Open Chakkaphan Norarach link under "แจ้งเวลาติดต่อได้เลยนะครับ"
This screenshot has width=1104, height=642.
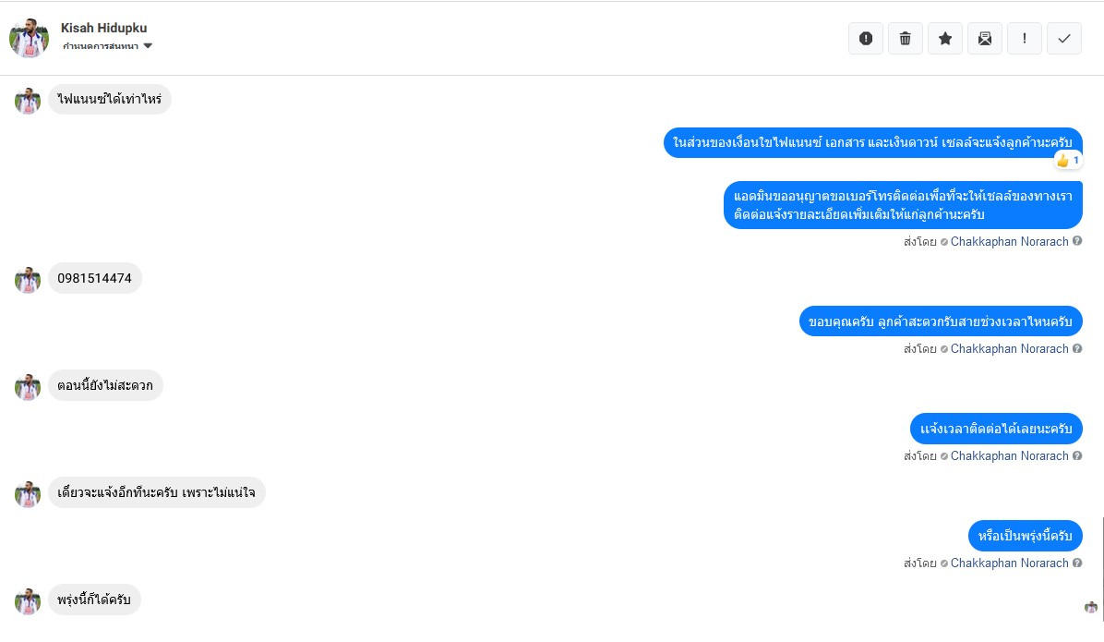[x=1009, y=456]
